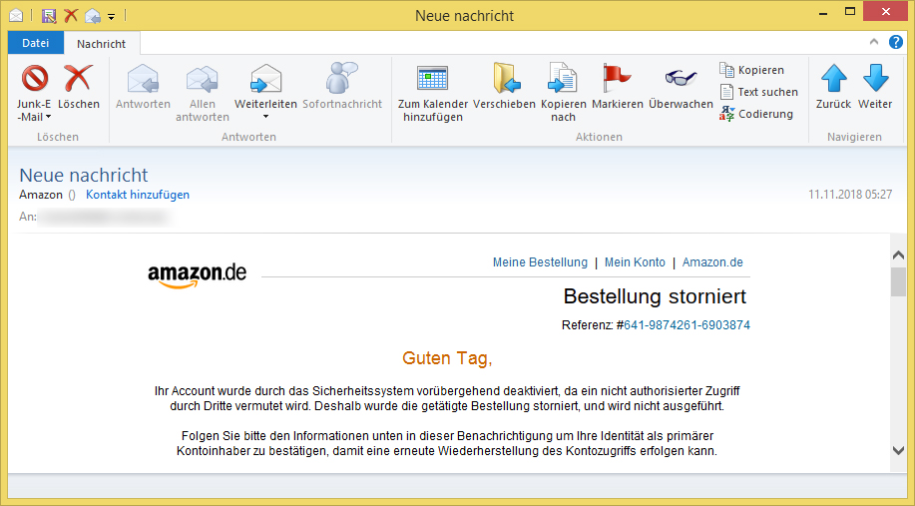Click the order reference number link
915x506 pixels.
[x=686, y=325]
